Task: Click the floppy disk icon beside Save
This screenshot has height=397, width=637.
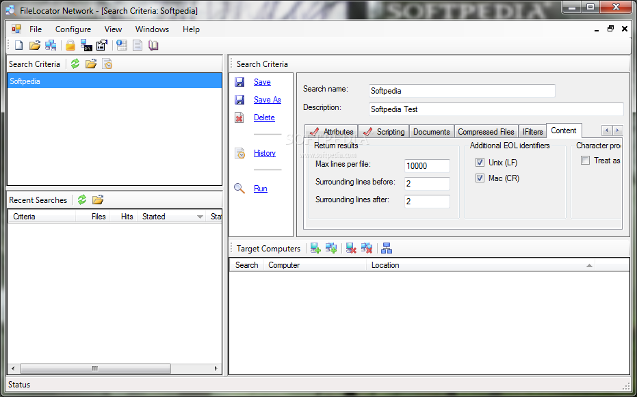Action: [239, 82]
